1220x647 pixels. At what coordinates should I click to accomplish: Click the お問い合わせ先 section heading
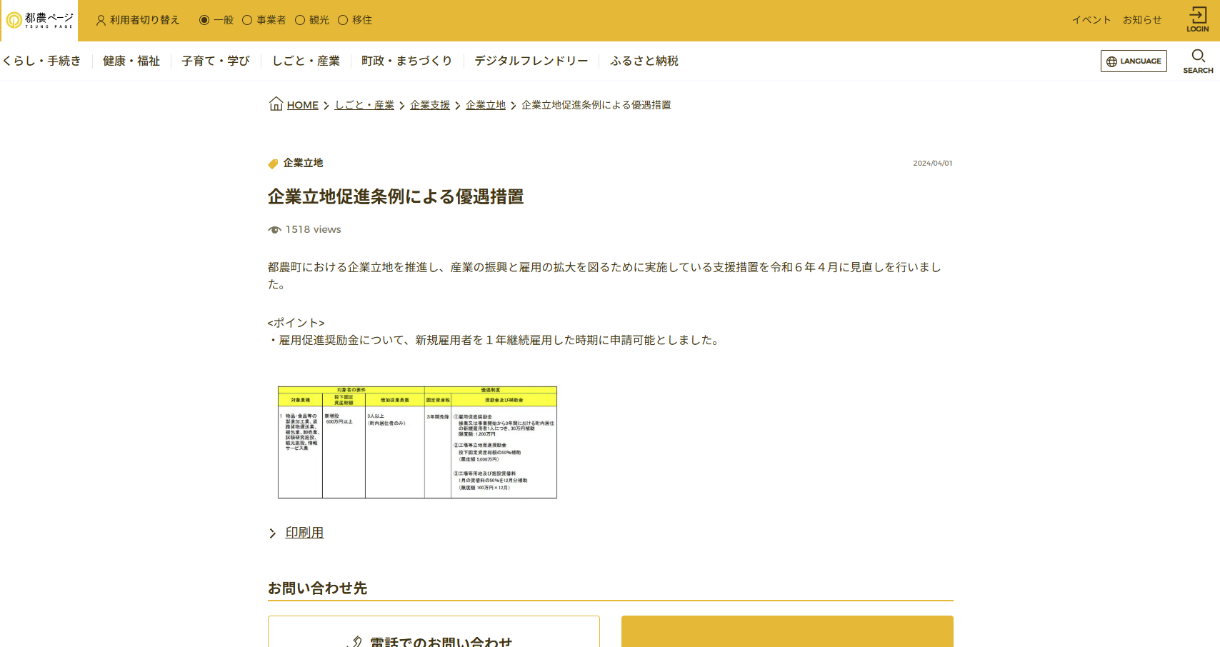[x=318, y=588]
